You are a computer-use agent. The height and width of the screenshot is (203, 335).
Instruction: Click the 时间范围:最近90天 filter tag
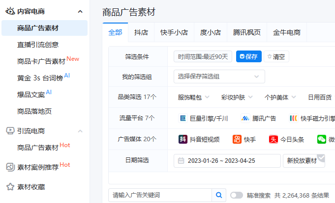[x=203, y=56]
